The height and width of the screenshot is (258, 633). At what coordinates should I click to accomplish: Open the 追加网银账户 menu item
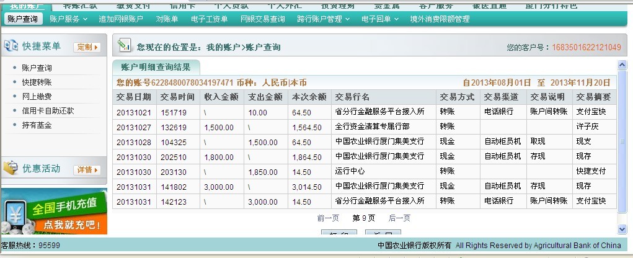[121, 19]
